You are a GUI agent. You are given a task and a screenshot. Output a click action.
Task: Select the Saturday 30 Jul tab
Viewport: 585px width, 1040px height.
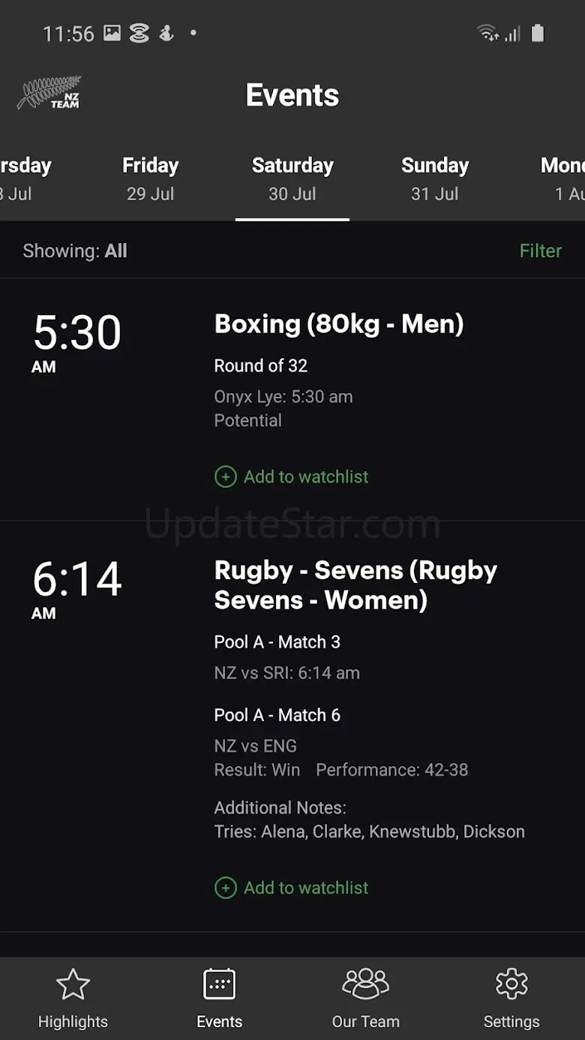point(292,179)
